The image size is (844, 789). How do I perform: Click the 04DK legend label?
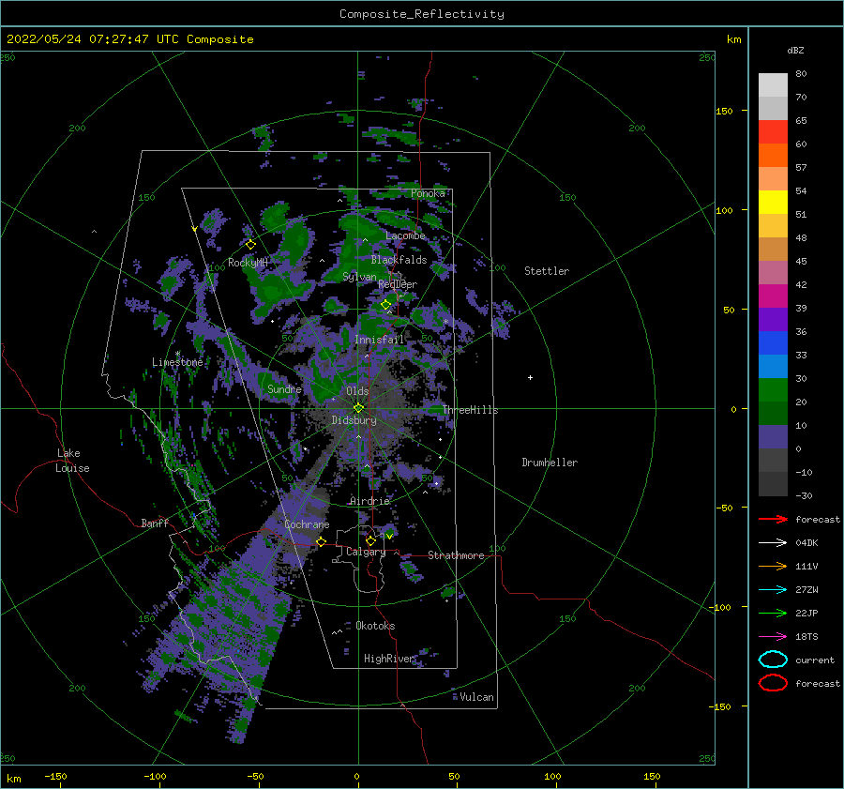tap(806, 543)
